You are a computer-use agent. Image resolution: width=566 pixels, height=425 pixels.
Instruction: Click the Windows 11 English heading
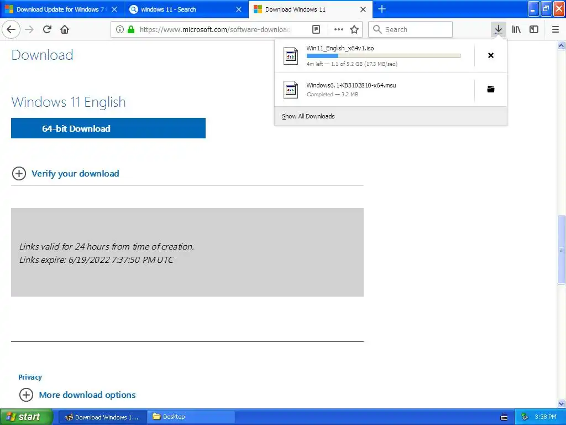(x=69, y=102)
